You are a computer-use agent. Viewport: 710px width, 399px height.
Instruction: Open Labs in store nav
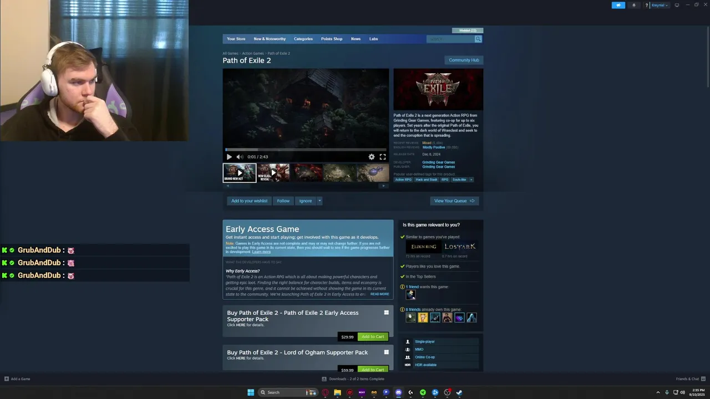[374, 39]
